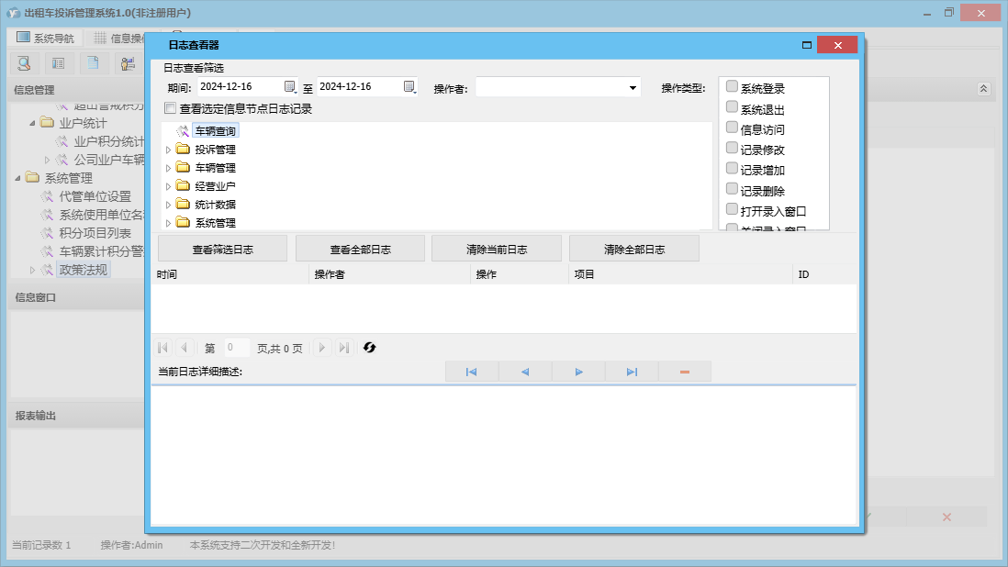Image resolution: width=1008 pixels, height=567 pixels.
Task: Expand 投诉管理 node in log tree
Action: 168,150
